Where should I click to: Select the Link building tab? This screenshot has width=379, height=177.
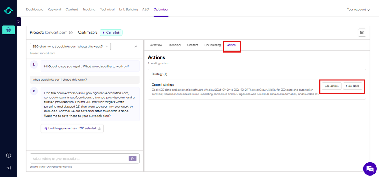click(x=213, y=45)
